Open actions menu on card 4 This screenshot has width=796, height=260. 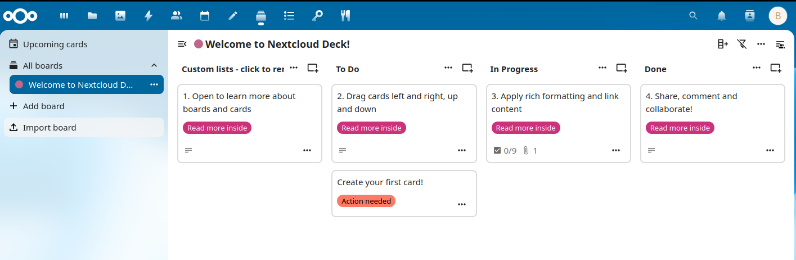770,150
